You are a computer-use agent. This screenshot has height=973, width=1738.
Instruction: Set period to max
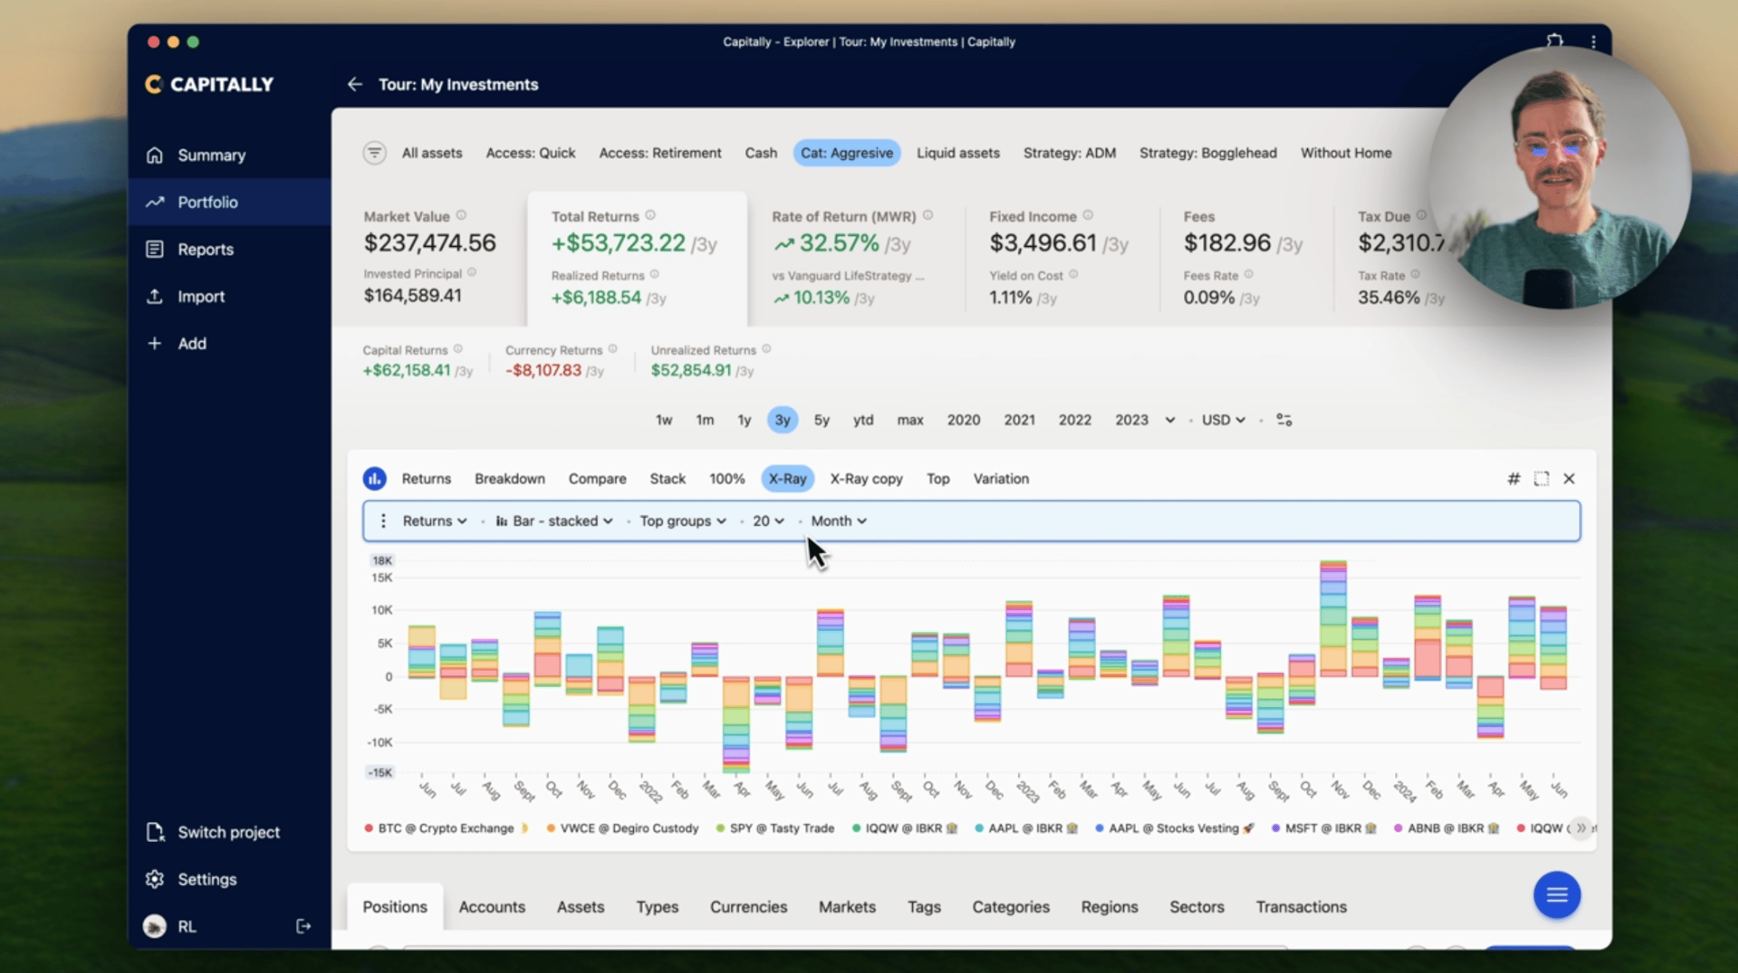(910, 420)
